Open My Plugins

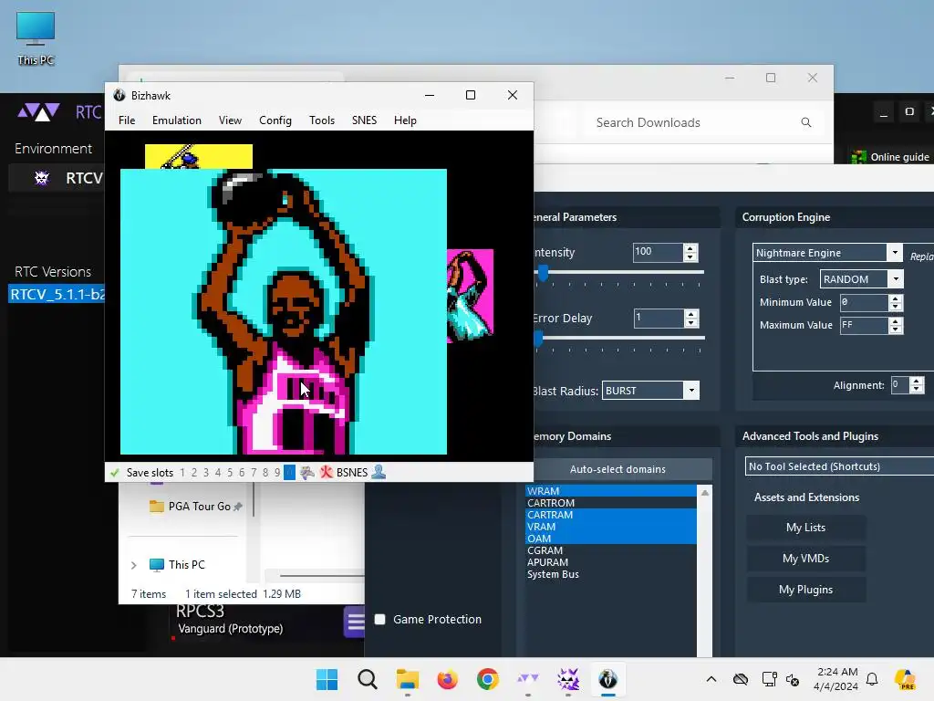805,590
